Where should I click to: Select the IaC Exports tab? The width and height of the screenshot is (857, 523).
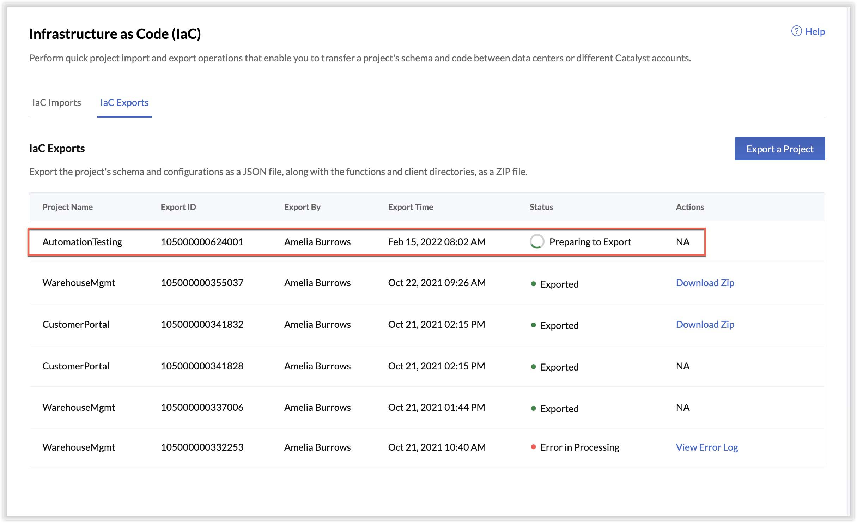click(x=124, y=103)
